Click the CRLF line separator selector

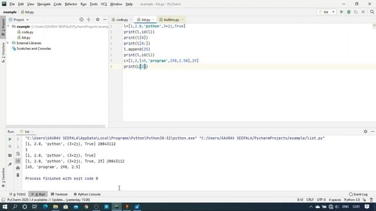310,200
